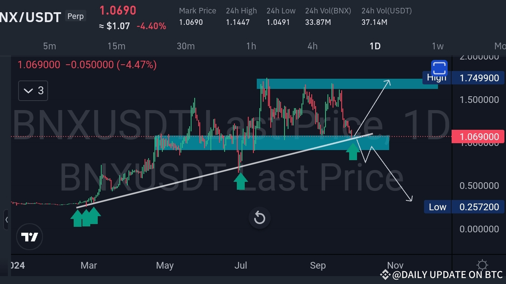Screen dimensions: 506x284
Task: Click the blue screenshot icon near the price axis
Action: click(x=439, y=67)
